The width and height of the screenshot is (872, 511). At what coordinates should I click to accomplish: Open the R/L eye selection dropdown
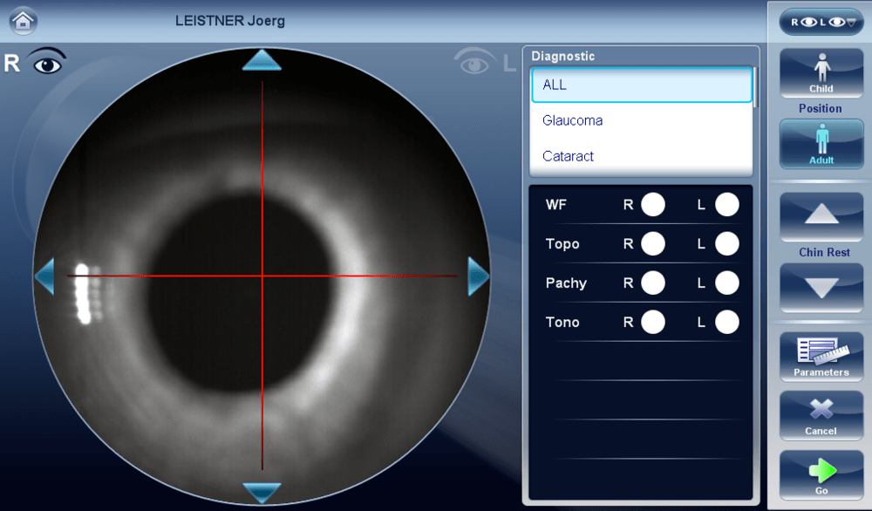coord(821,22)
